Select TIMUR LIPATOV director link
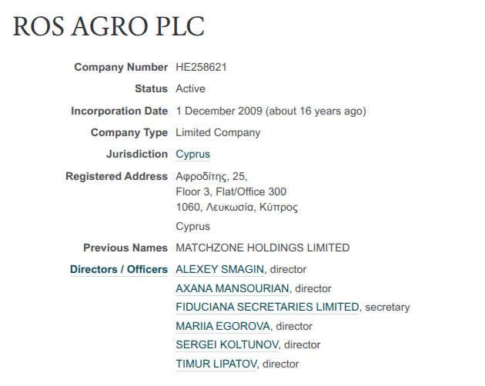Image resolution: width=485 pixels, height=386 pixels. 216,364
